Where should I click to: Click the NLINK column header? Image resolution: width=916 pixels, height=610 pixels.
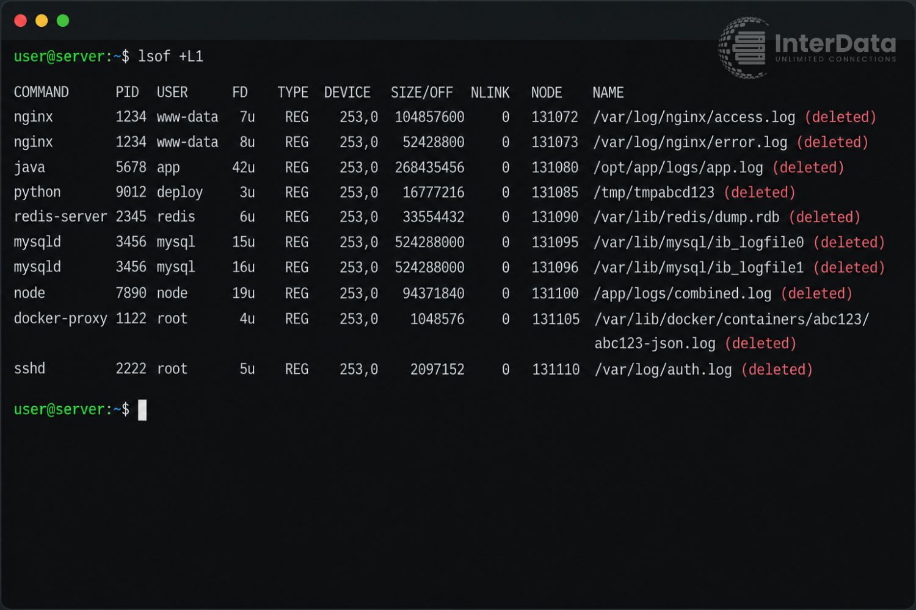490,93
